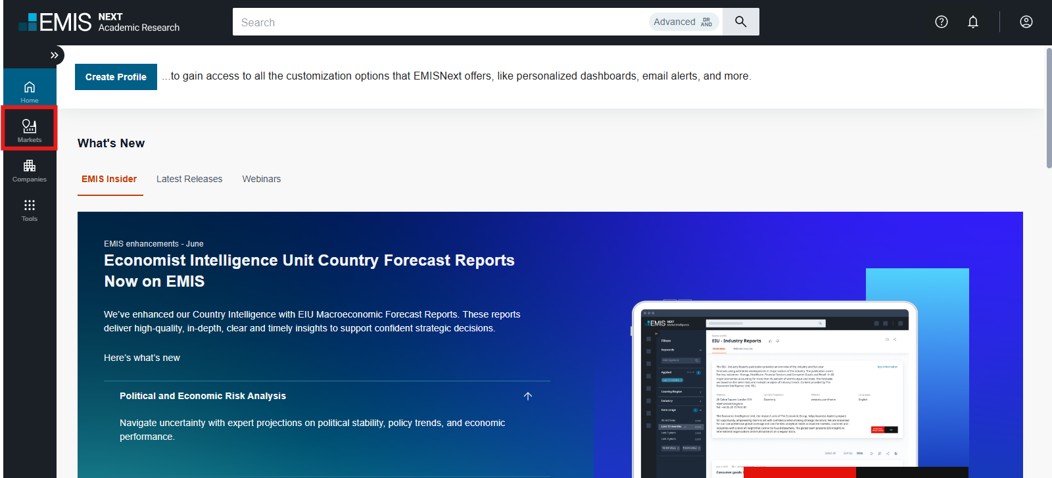Image resolution: width=1052 pixels, height=478 pixels.
Task: Expand the sidebar with double chevron
Action: click(x=55, y=55)
